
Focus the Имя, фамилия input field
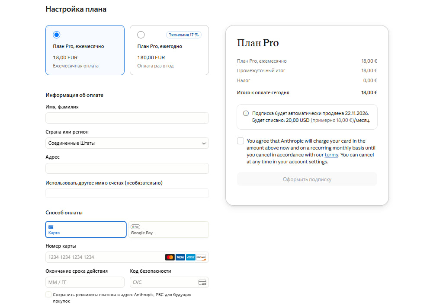tap(127, 118)
